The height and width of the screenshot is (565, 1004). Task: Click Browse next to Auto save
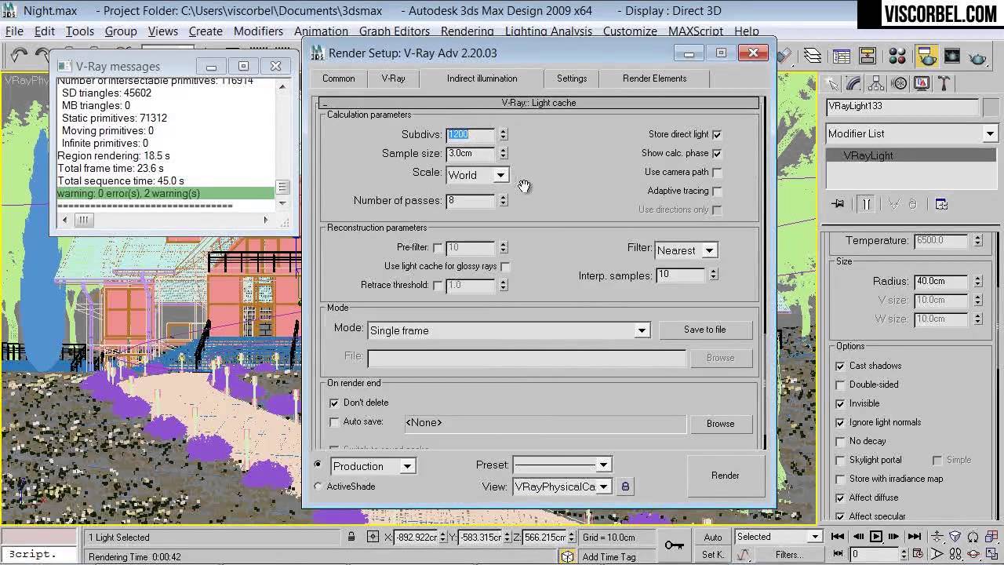[x=720, y=424]
